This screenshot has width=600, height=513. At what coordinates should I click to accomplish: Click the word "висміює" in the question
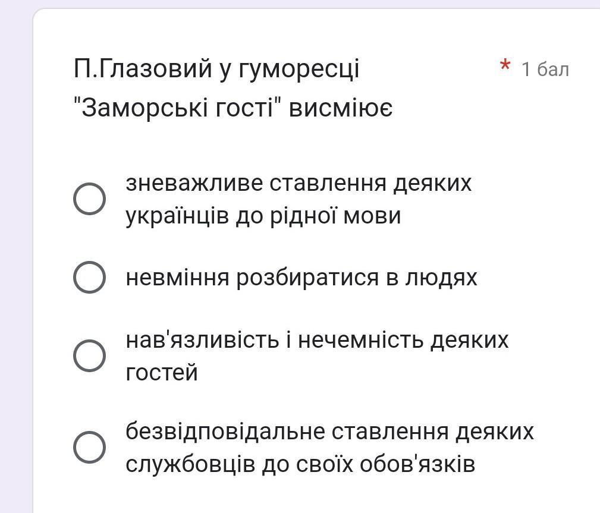pos(341,108)
